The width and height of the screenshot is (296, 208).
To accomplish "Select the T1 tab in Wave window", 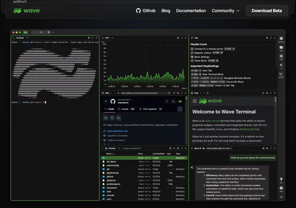I will point(41,32).
